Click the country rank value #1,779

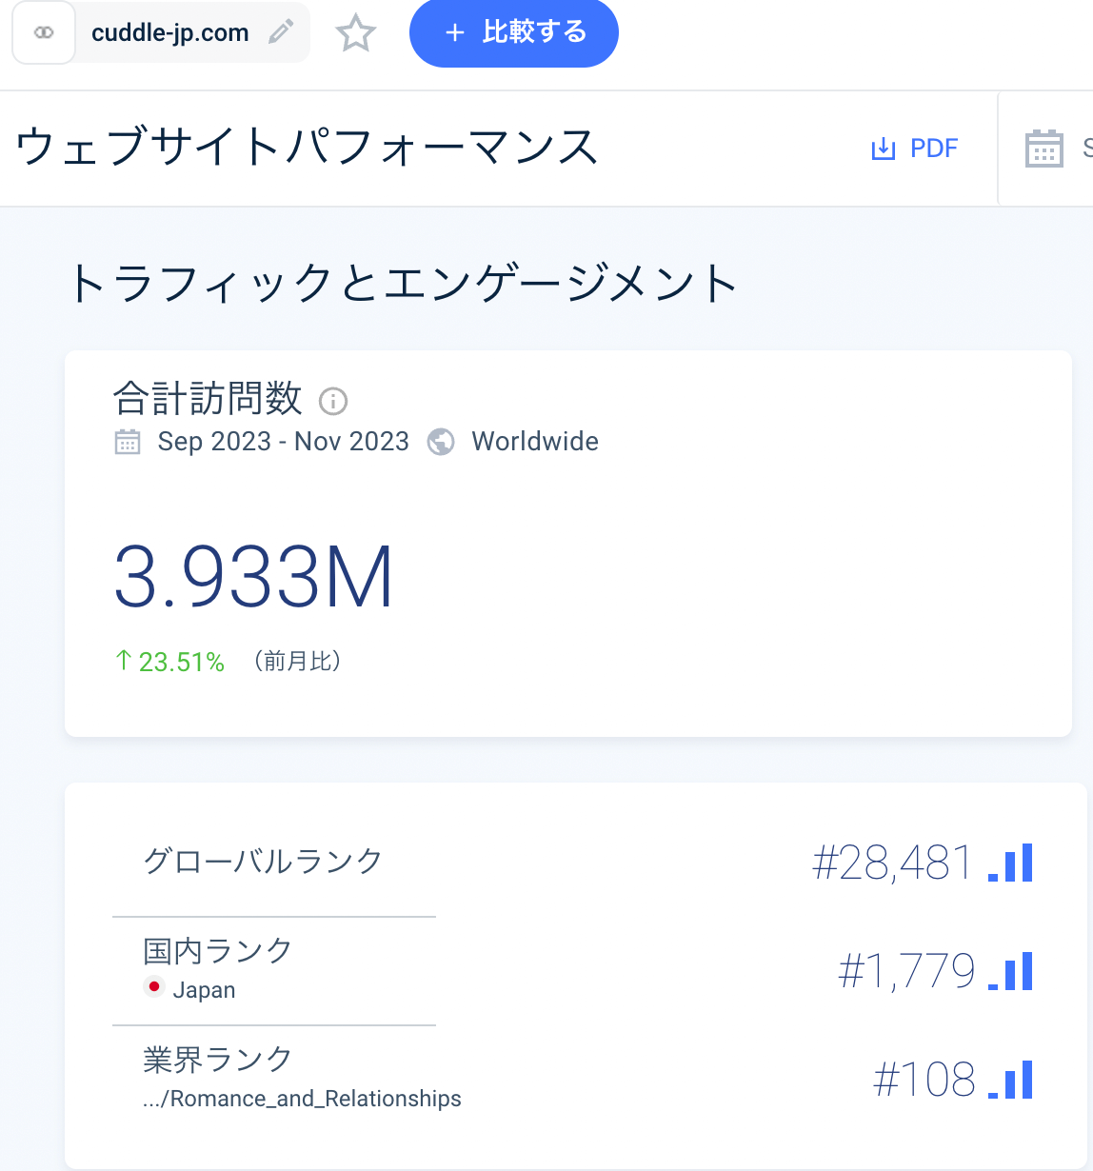pos(906,972)
